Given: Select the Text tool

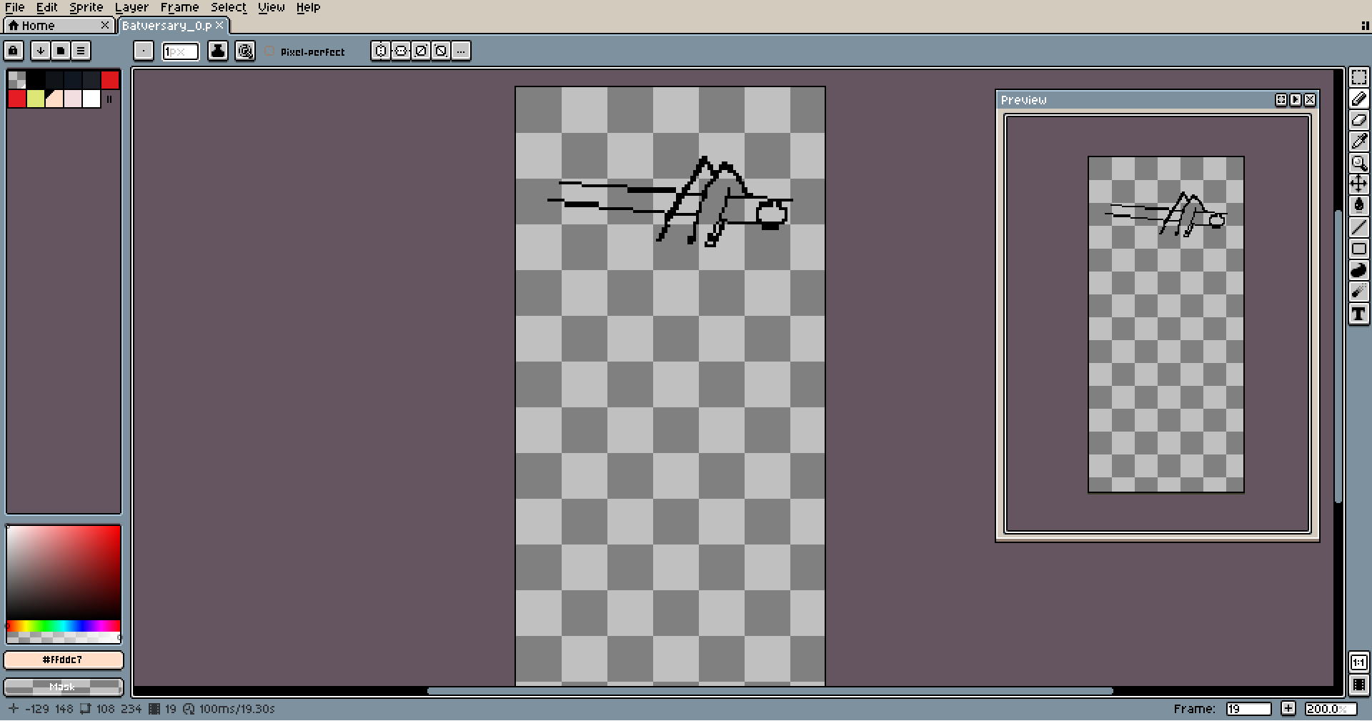Looking at the screenshot, I should pos(1358,314).
